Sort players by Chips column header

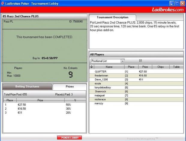tap(160, 67)
